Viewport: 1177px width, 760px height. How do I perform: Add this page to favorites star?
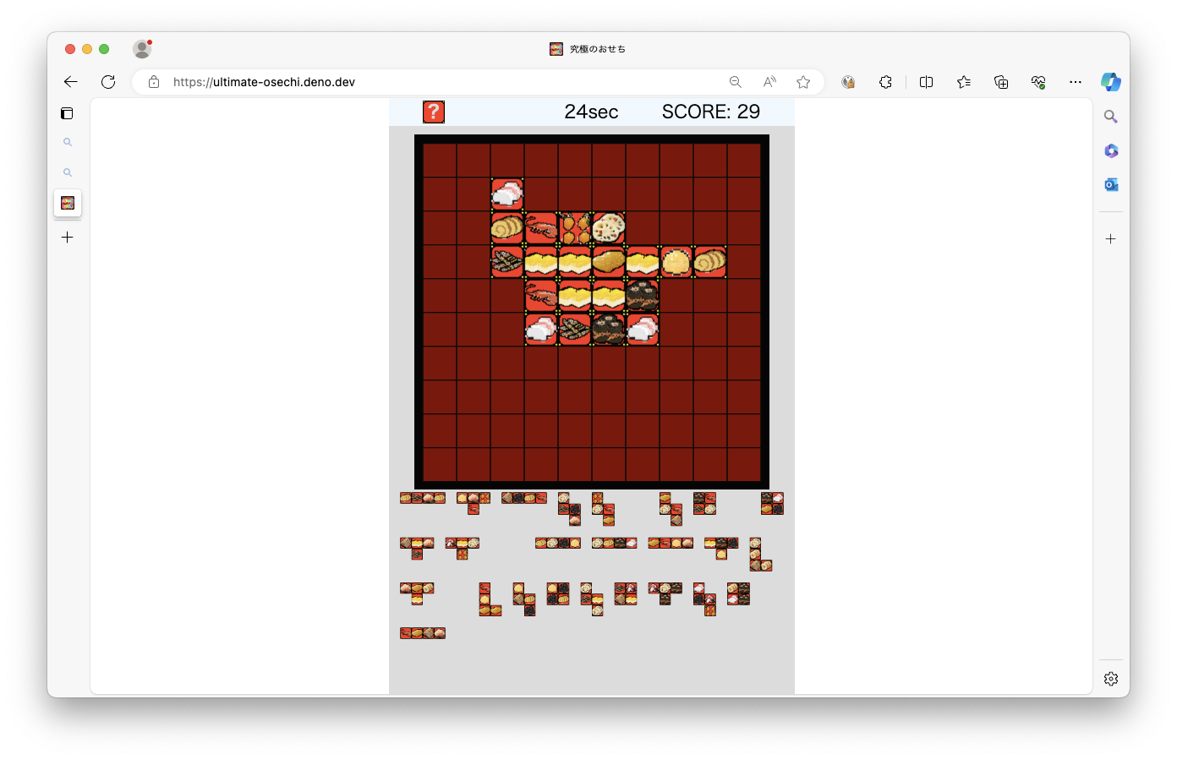(803, 82)
